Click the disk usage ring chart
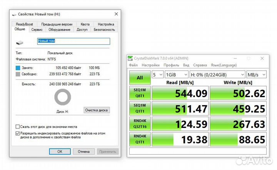 coord(63,97)
